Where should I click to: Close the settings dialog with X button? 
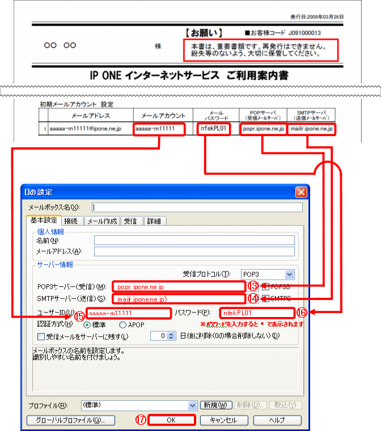(x=300, y=192)
